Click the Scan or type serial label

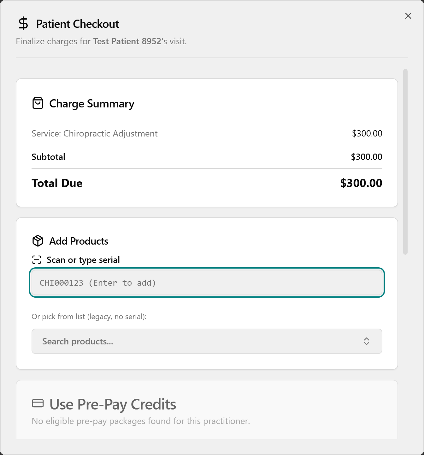(x=83, y=260)
